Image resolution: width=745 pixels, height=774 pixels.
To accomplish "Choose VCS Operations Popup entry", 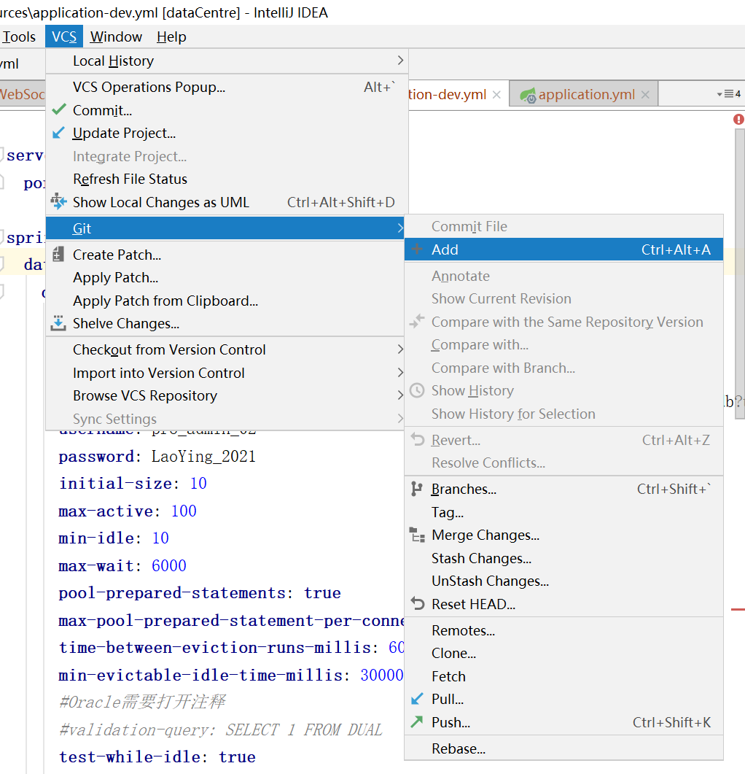I will click(227, 87).
